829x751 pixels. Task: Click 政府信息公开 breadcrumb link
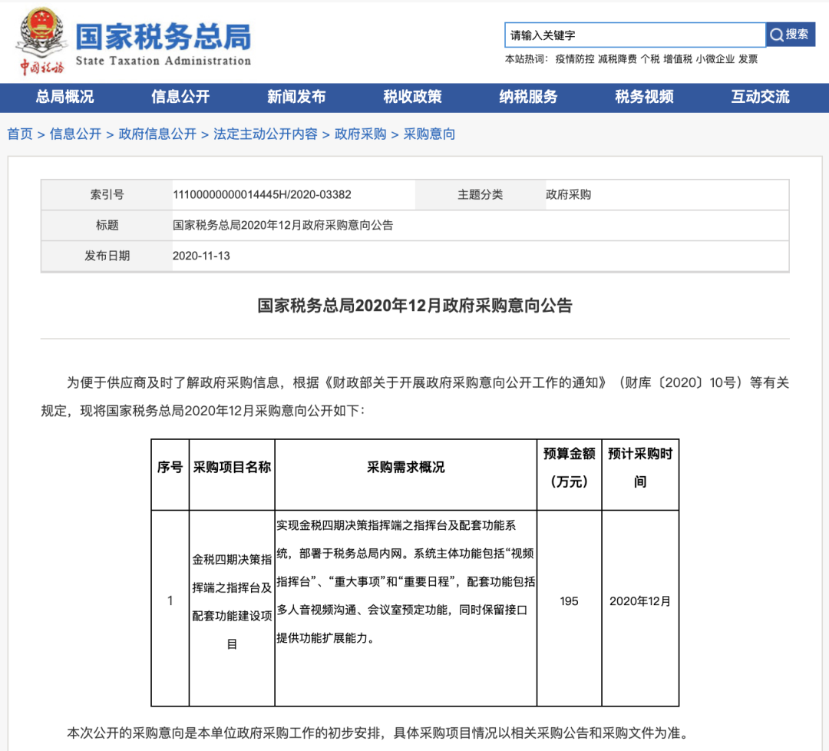tap(157, 134)
